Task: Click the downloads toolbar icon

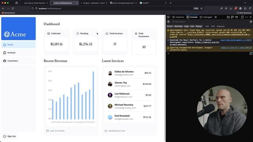Action: 231,9
